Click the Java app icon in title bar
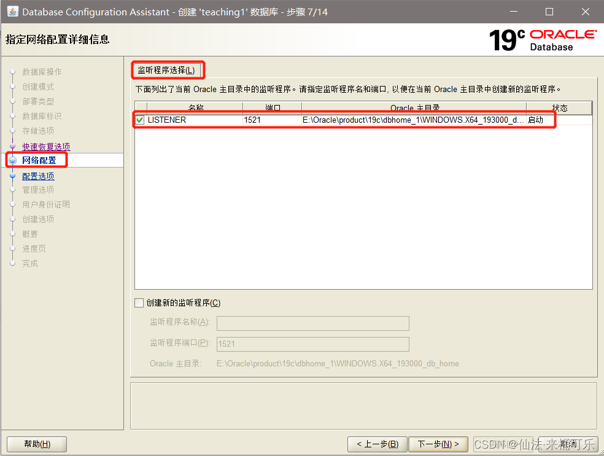 click(13, 12)
